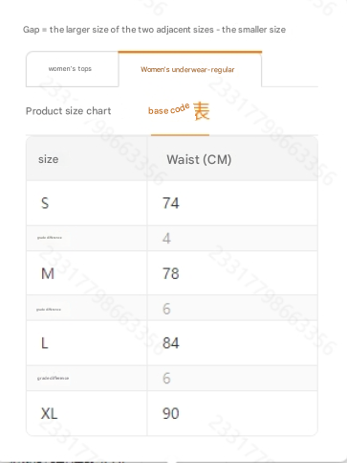Click the Waist (CM) column header

click(199, 159)
